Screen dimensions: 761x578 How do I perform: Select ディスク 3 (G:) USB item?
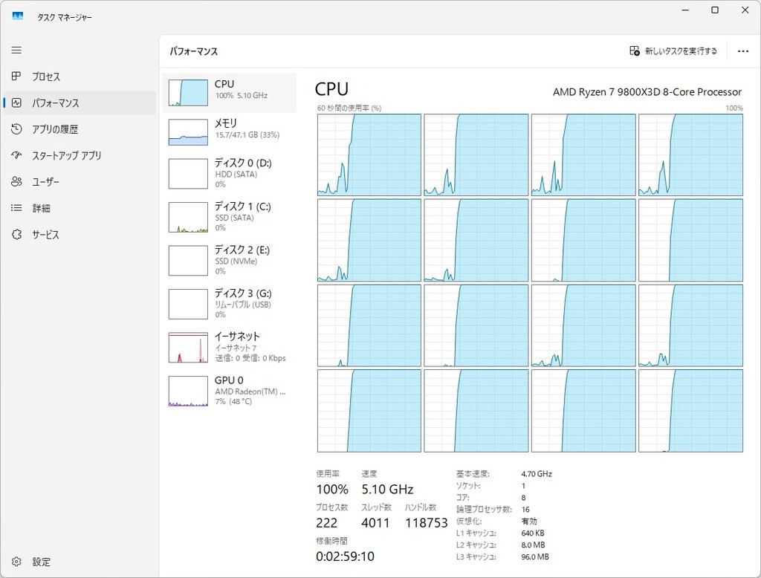[x=229, y=303]
